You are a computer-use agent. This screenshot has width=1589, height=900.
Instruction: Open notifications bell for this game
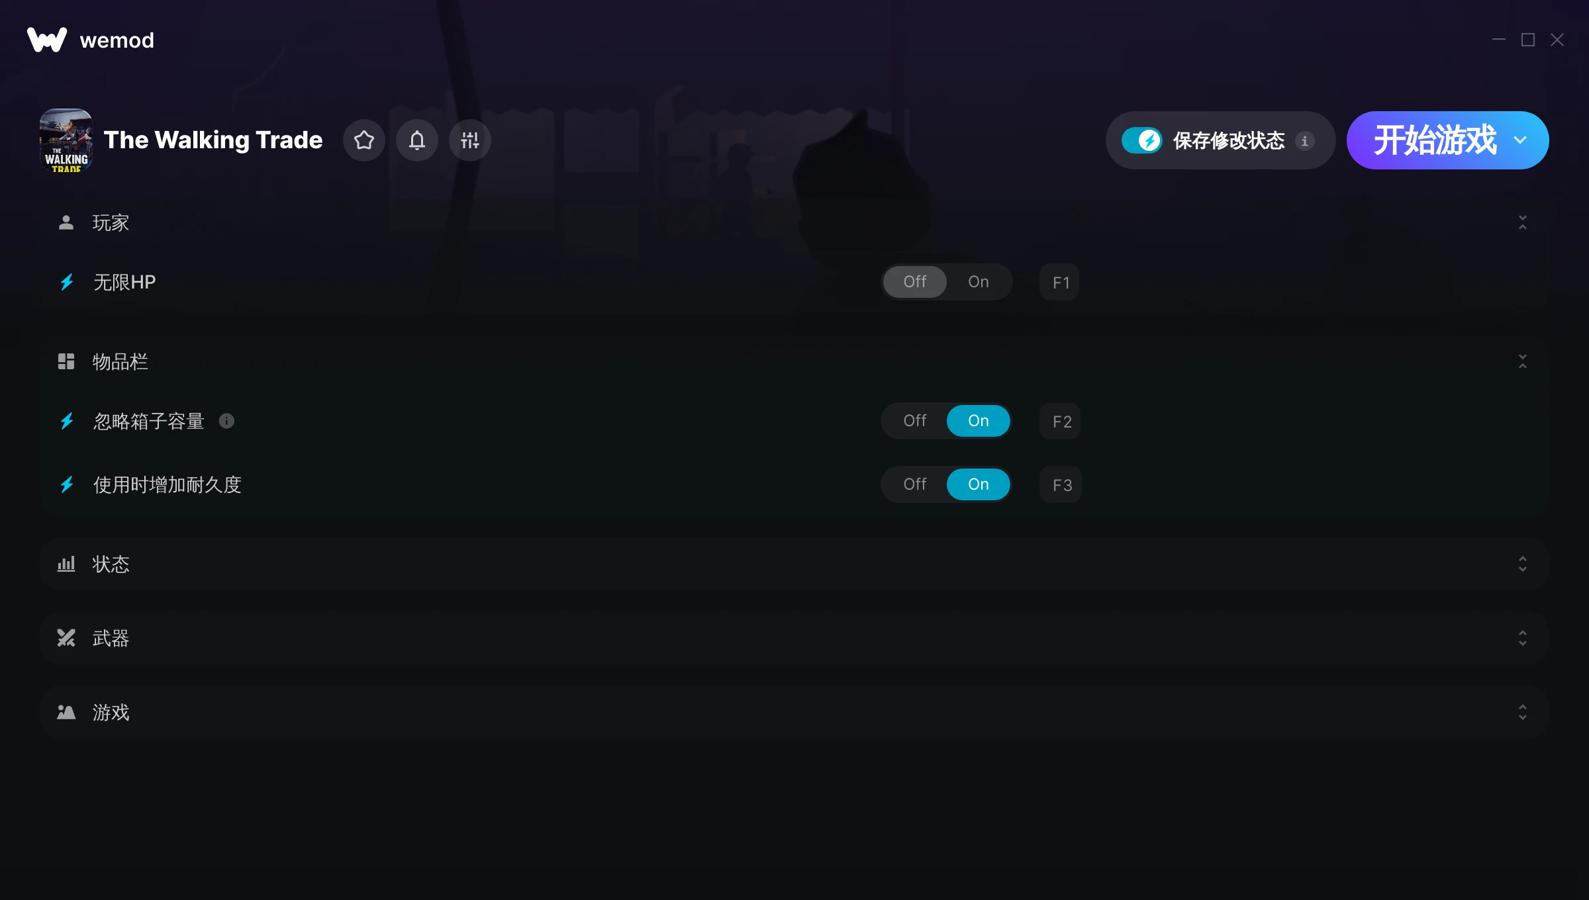(416, 140)
